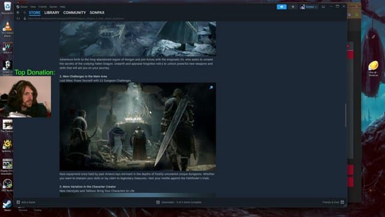Open the notifications bell
The image size is (385, 217).
(x=293, y=7)
